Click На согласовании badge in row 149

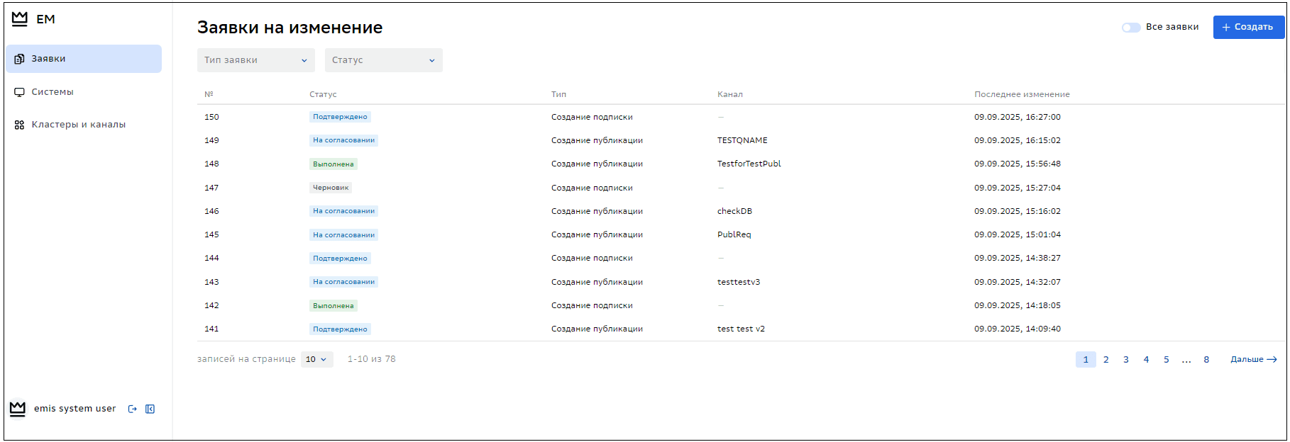tap(343, 140)
